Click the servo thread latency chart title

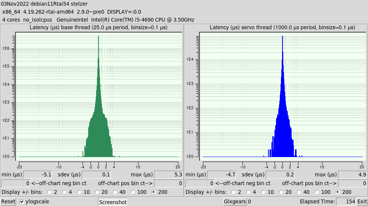pos(282,27)
